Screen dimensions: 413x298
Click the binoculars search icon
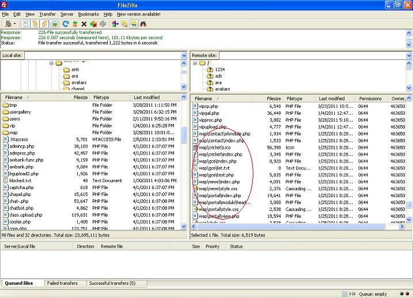pos(143,24)
